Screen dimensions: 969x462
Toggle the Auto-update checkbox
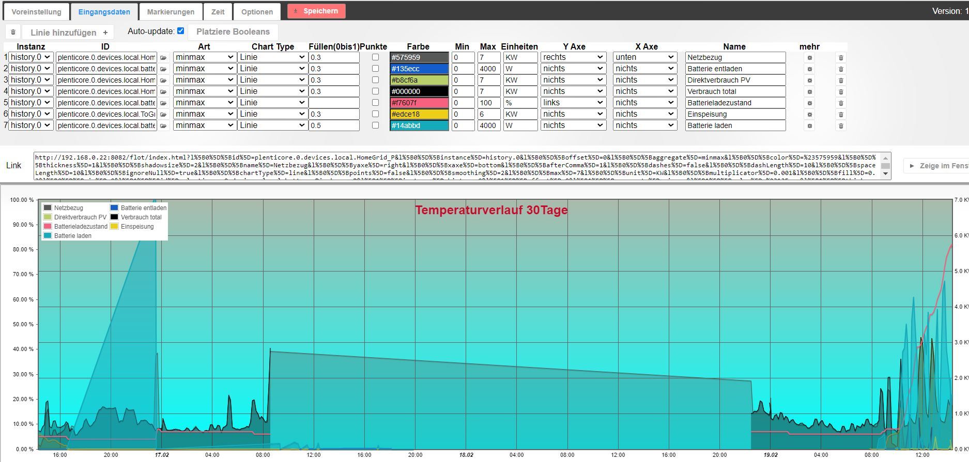(180, 31)
